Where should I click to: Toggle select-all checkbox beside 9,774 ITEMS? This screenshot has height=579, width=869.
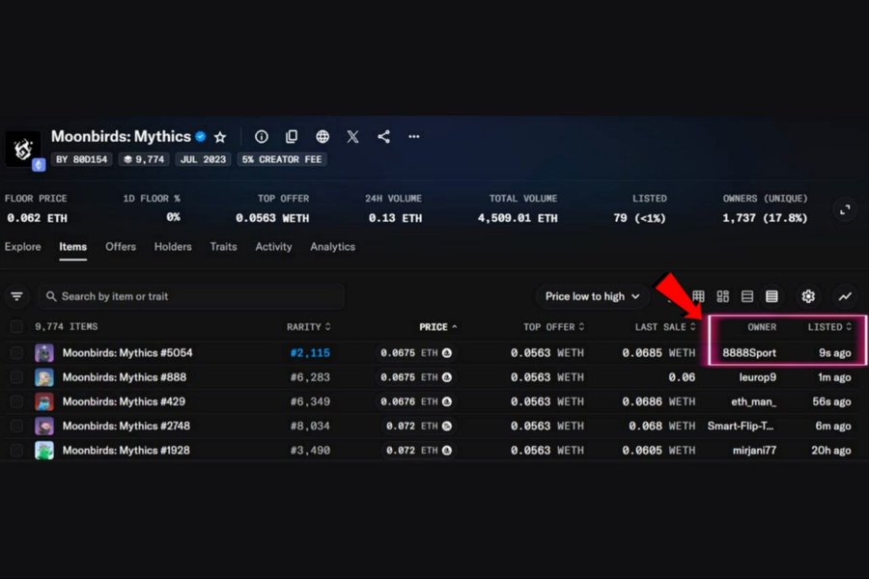coord(16,327)
